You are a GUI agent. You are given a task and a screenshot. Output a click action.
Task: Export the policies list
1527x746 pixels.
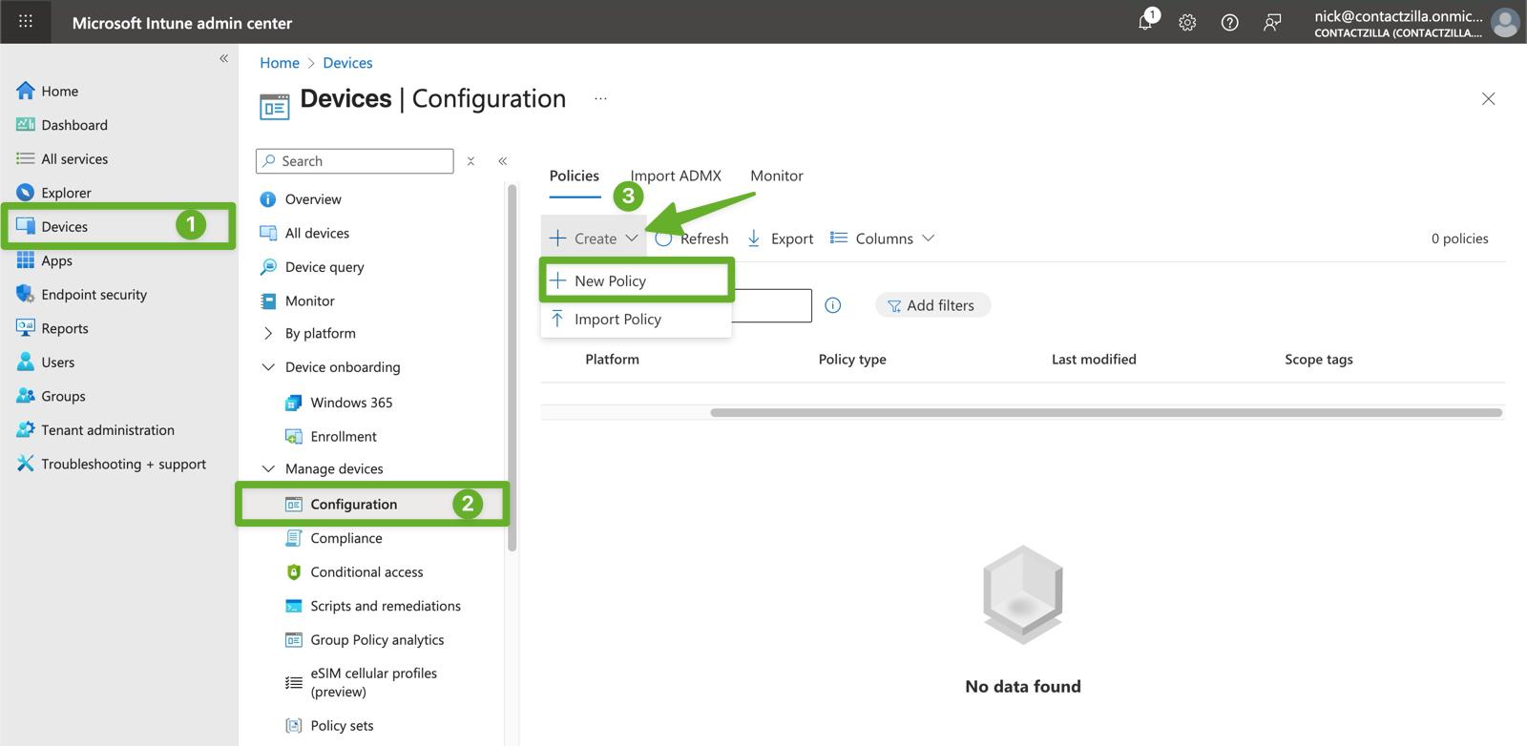(780, 238)
